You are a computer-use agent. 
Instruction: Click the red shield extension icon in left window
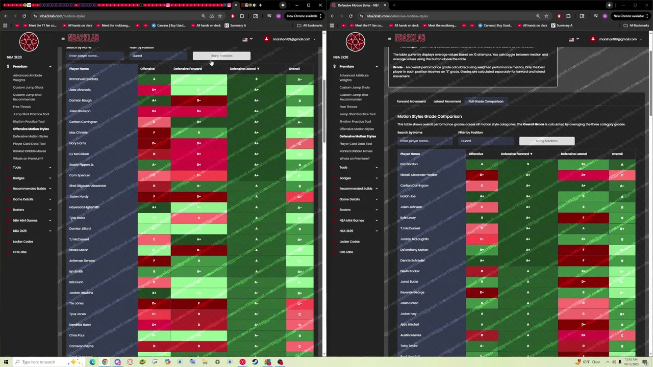[233, 16]
